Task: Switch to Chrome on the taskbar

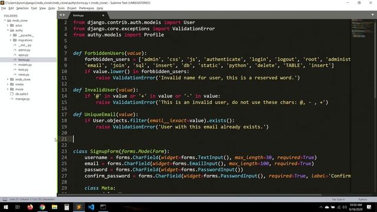Action: (42, 207)
